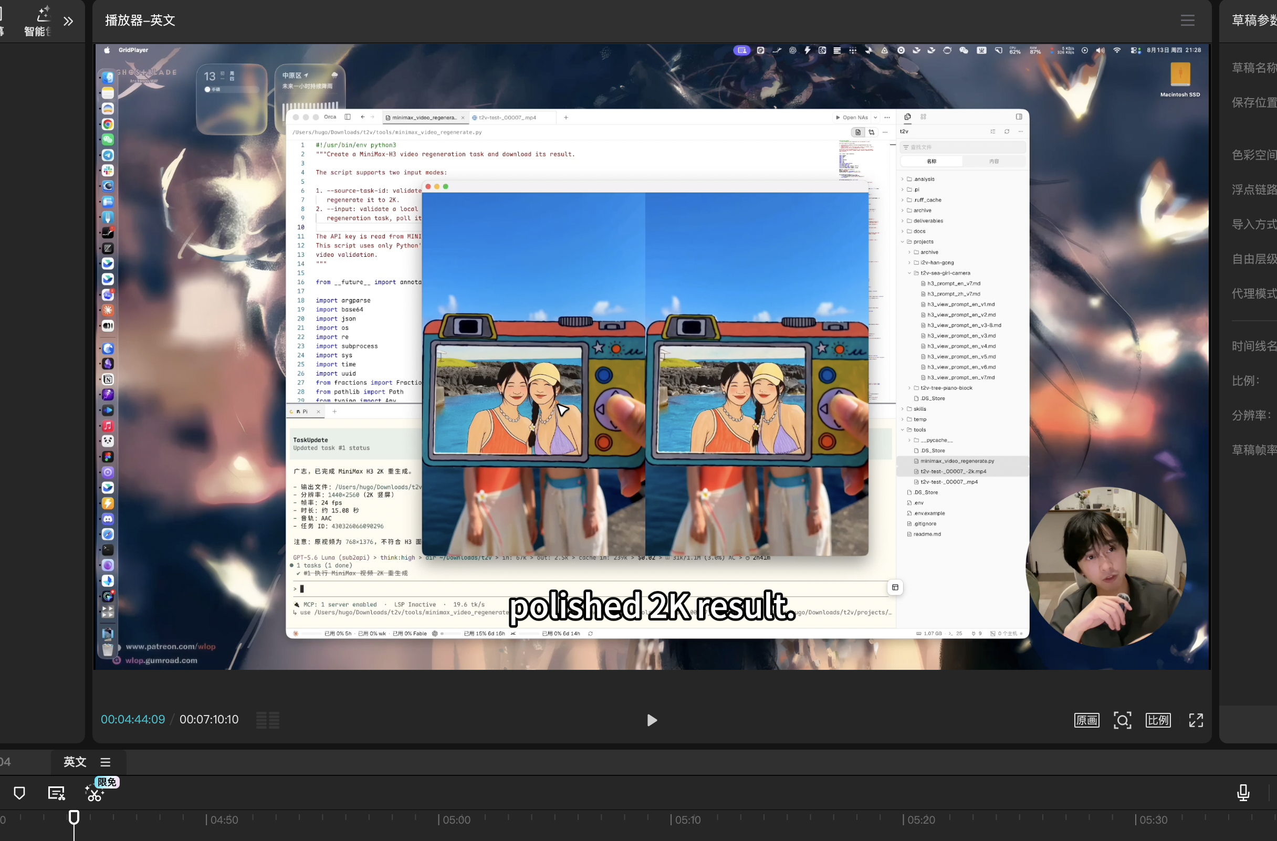Expand the skills folder
This screenshot has width=1277, height=841.
919,409
